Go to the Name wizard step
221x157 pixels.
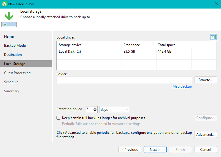click(9, 36)
